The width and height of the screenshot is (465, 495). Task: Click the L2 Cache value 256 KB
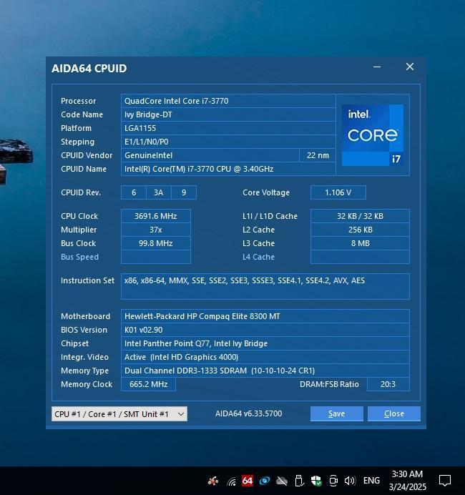point(360,230)
